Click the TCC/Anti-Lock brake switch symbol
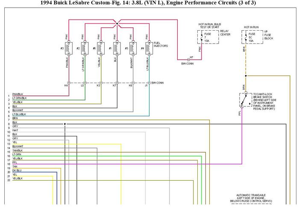 point(246,100)
